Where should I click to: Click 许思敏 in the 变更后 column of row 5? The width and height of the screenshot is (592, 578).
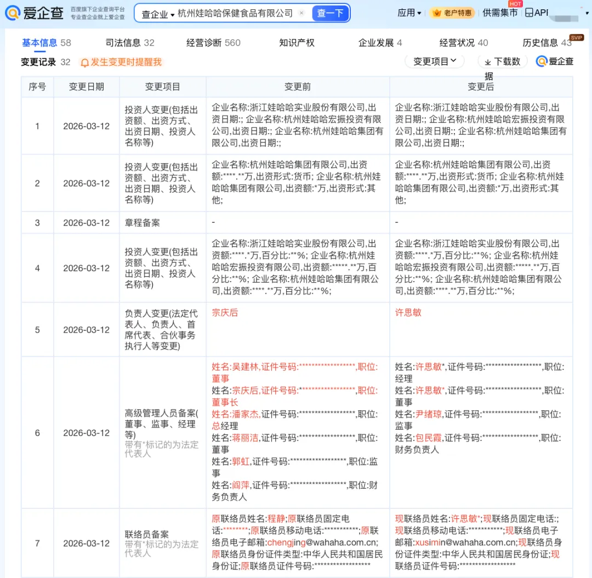408,312
